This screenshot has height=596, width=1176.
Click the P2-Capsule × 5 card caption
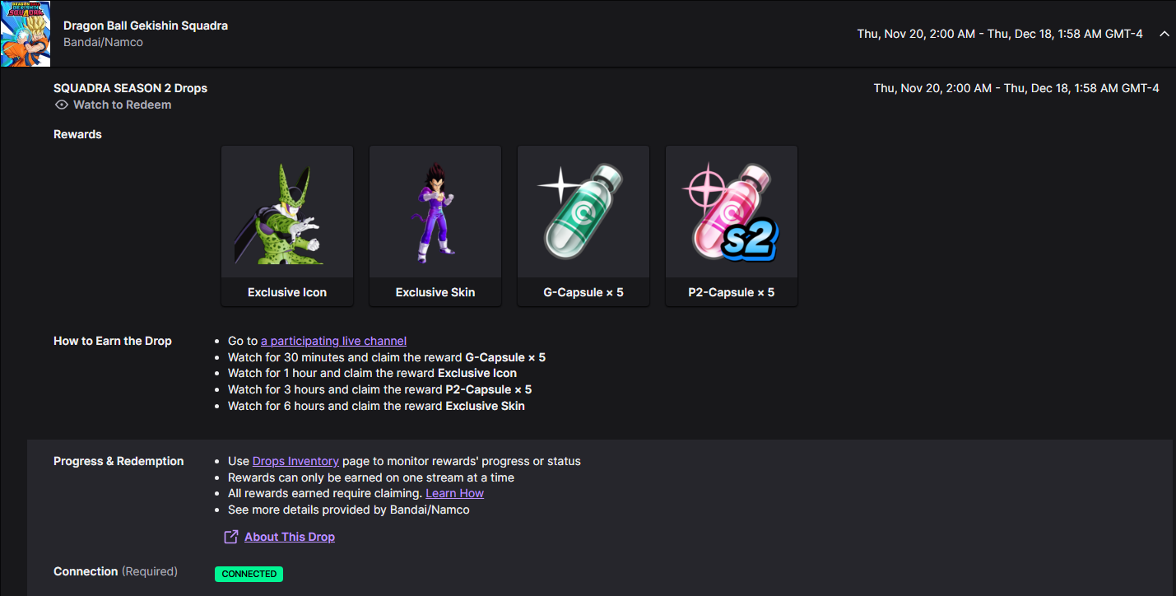[x=732, y=292]
